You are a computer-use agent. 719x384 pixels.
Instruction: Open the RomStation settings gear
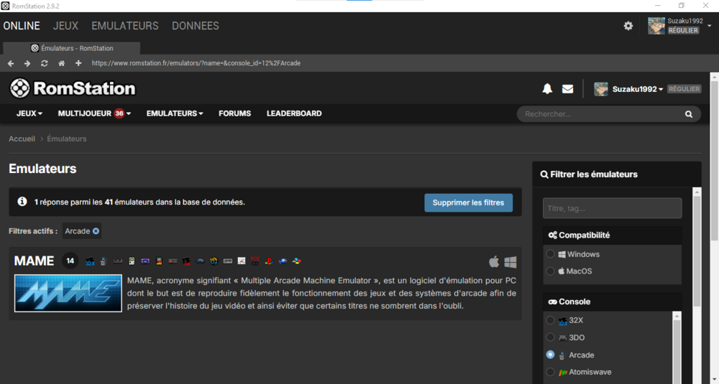click(x=628, y=26)
